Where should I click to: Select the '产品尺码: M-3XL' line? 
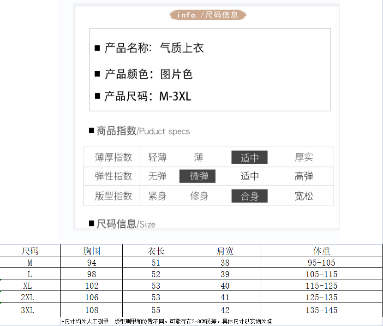tap(143, 96)
